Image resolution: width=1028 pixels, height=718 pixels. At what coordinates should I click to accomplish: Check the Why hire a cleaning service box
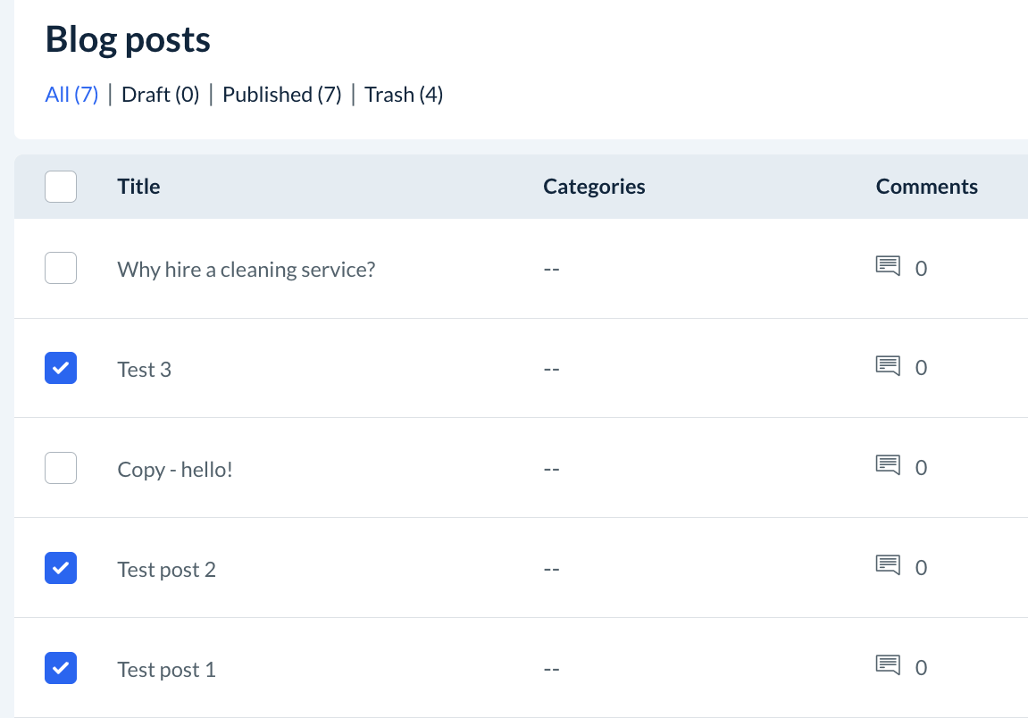[x=61, y=268]
